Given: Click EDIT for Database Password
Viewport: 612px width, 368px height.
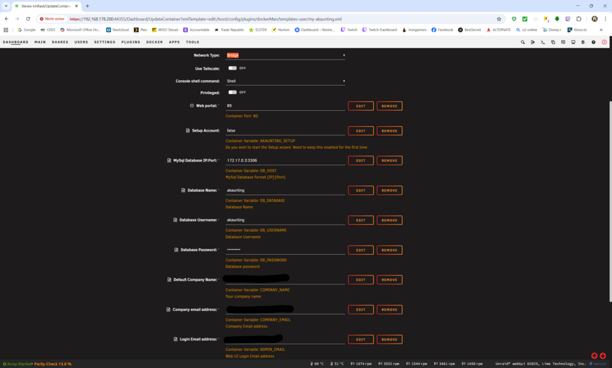Looking at the screenshot, I should [360, 250].
